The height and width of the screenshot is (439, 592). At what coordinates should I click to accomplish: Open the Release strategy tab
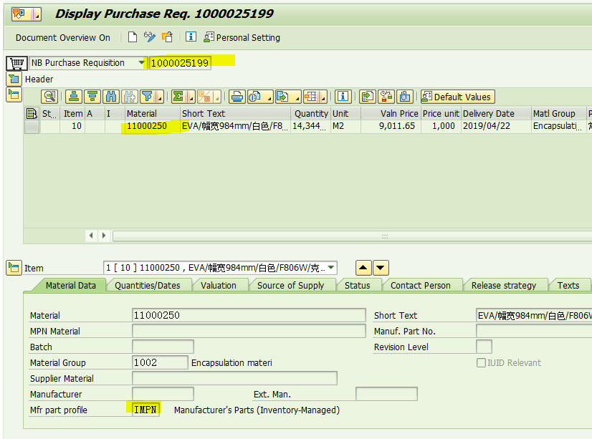coord(505,285)
